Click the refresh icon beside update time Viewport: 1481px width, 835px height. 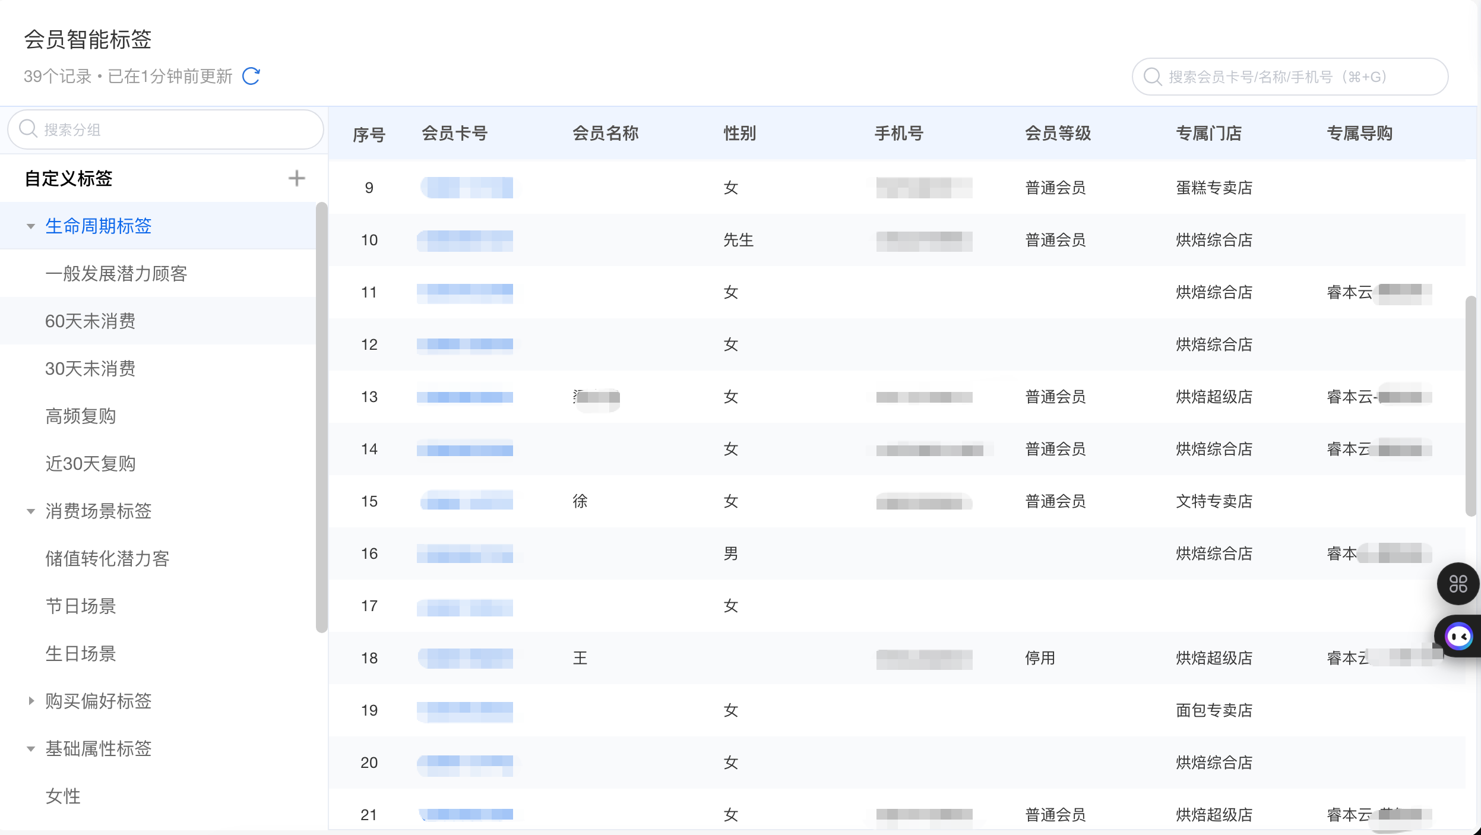251,76
